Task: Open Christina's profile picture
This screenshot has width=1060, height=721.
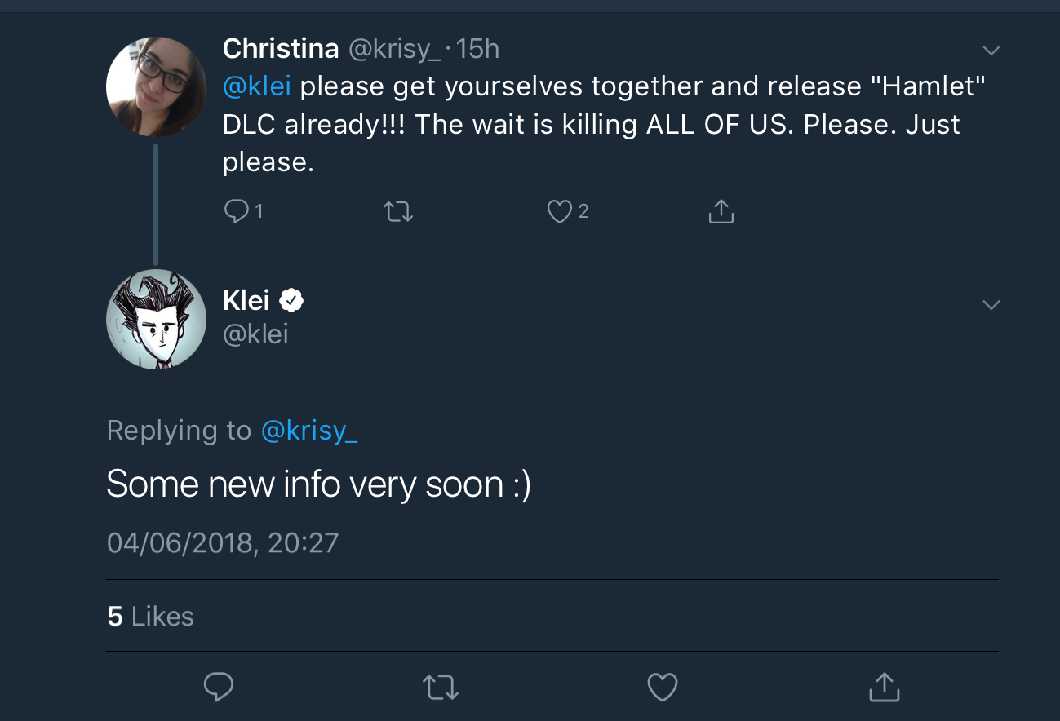Action: pos(156,86)
